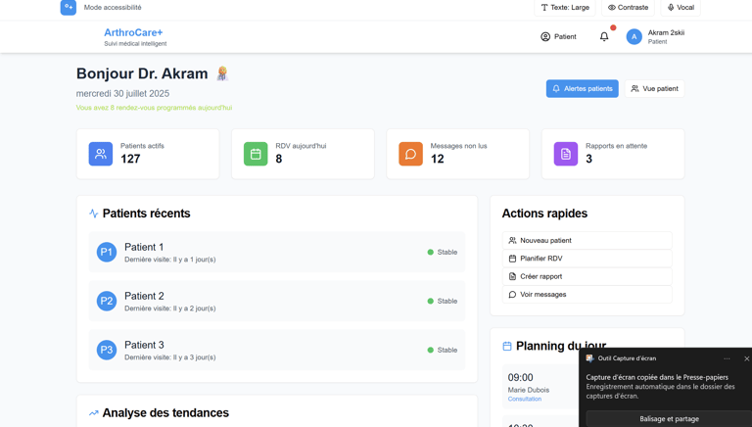Image resolution: width=752 pixels, height=427 pixels.
Task: Click Patient 1's Stable status indicator
Action: (x=443, y=253)
